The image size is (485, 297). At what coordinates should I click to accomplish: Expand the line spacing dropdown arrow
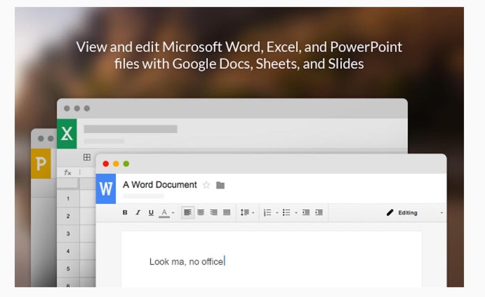pyautogui.click(x=253, y=213)
